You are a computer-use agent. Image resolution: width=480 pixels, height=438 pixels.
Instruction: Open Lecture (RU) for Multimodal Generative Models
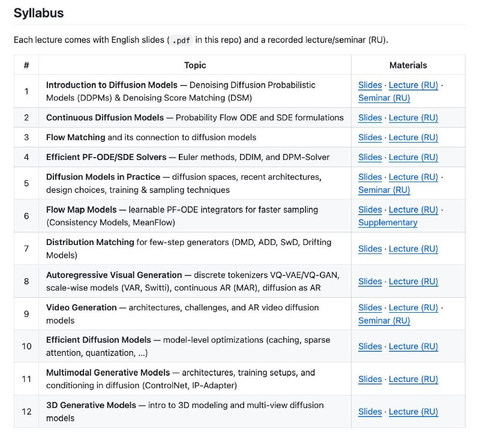coord(413,379)
